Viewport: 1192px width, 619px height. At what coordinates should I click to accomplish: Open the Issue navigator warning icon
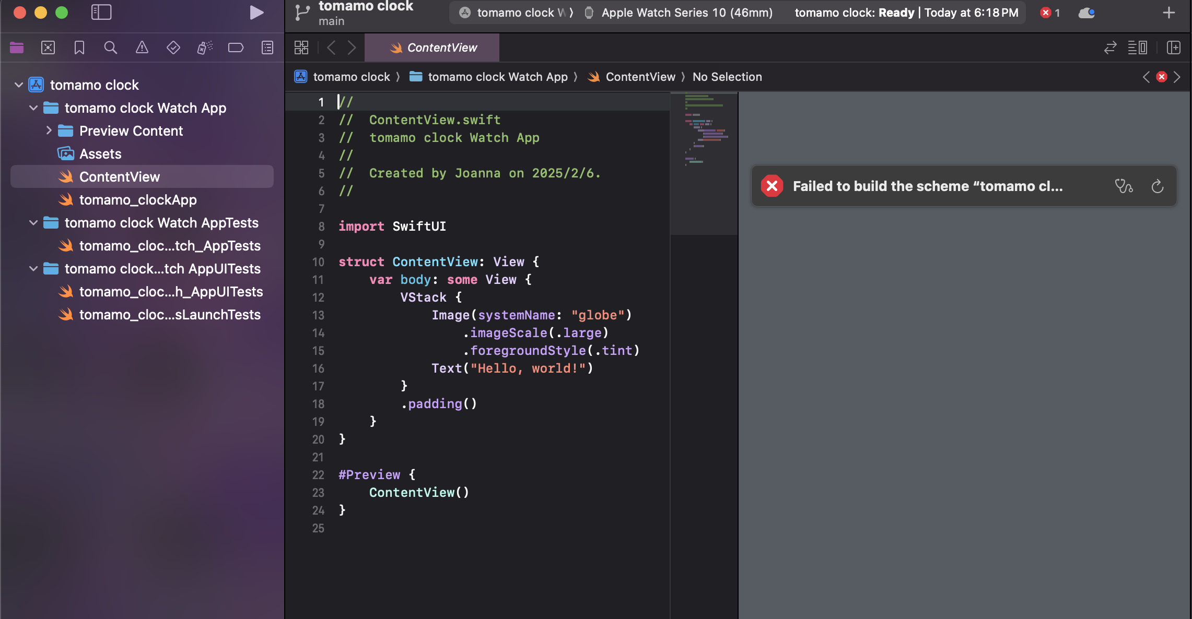(142, 48)
